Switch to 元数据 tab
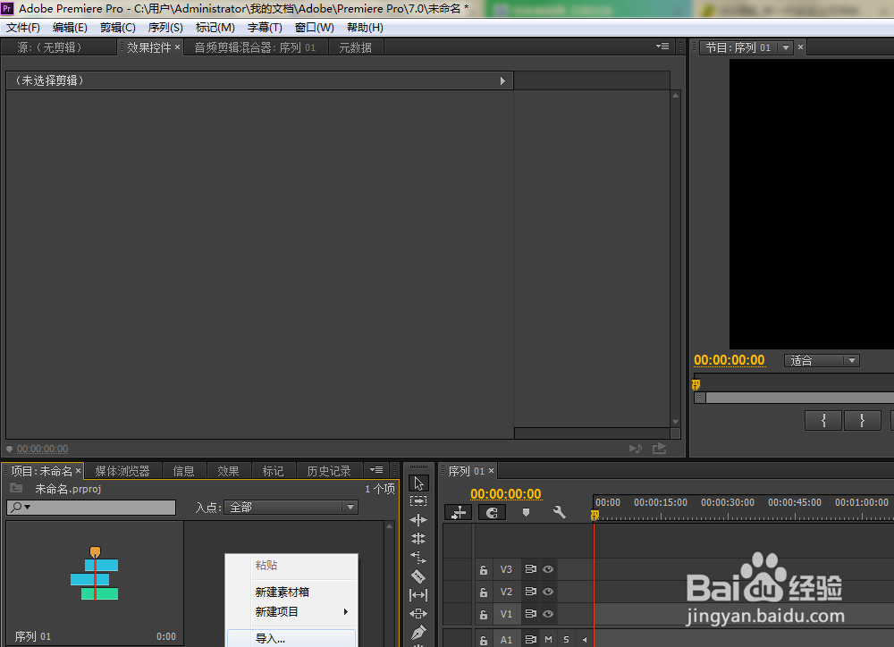894x647 pixels. [355, 47]
